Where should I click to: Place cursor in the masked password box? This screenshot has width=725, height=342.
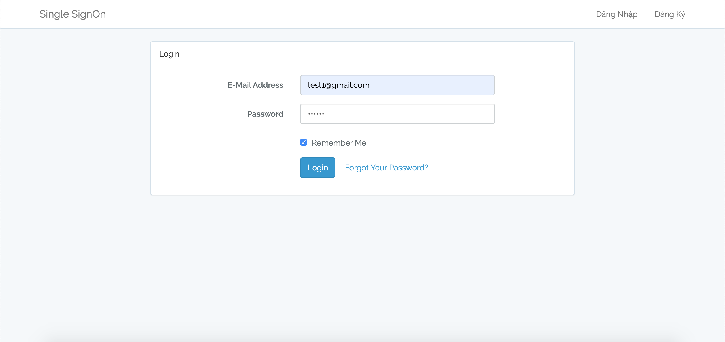coord(397,114)
